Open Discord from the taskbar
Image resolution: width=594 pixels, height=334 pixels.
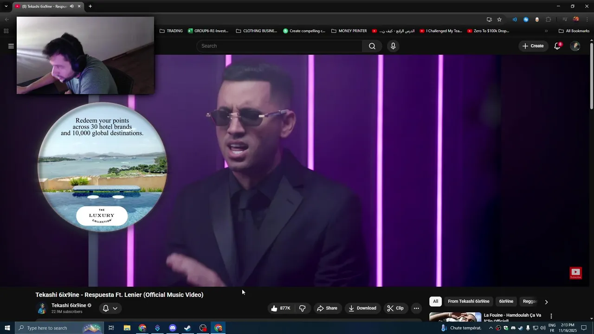173,328
